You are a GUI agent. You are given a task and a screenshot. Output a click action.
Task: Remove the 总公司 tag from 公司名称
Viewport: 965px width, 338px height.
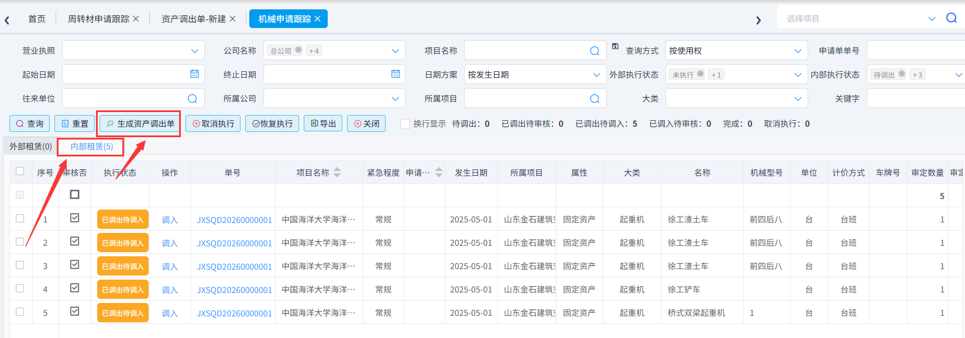click(x=298, y=50)
